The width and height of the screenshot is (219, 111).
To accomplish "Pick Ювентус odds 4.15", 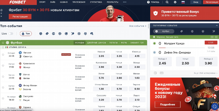I will (x=137, y=56).
